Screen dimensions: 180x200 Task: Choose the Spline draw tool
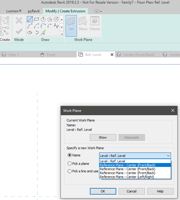56,26
